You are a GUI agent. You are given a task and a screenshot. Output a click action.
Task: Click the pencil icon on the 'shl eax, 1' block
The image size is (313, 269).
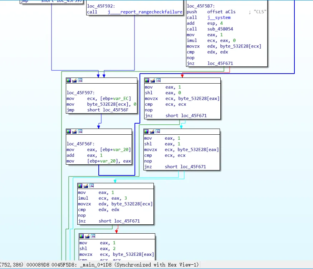(152, 131)
